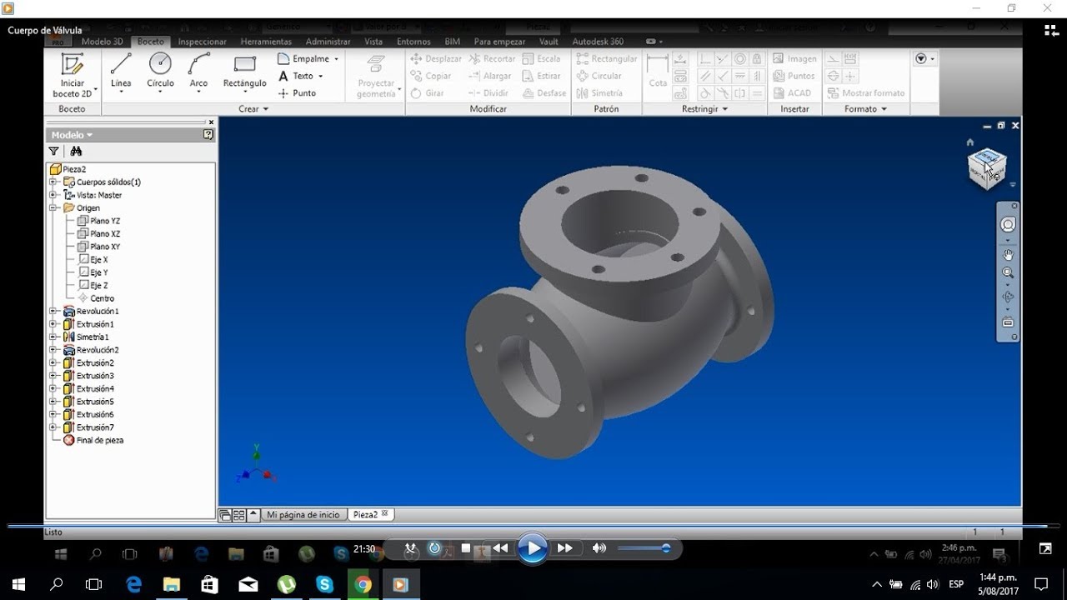The width and height of the screenshot is (1067, 600).
Task: Expand the Revolución1 feature node
Action: coord(53,311)
